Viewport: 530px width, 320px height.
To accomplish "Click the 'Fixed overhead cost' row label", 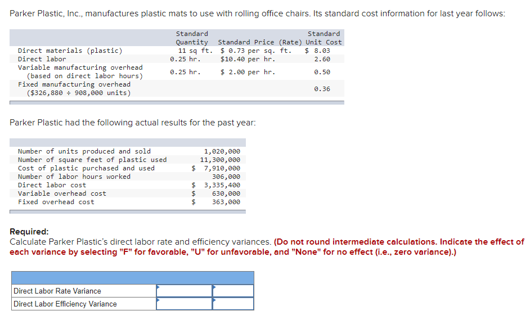I will 56,202.
